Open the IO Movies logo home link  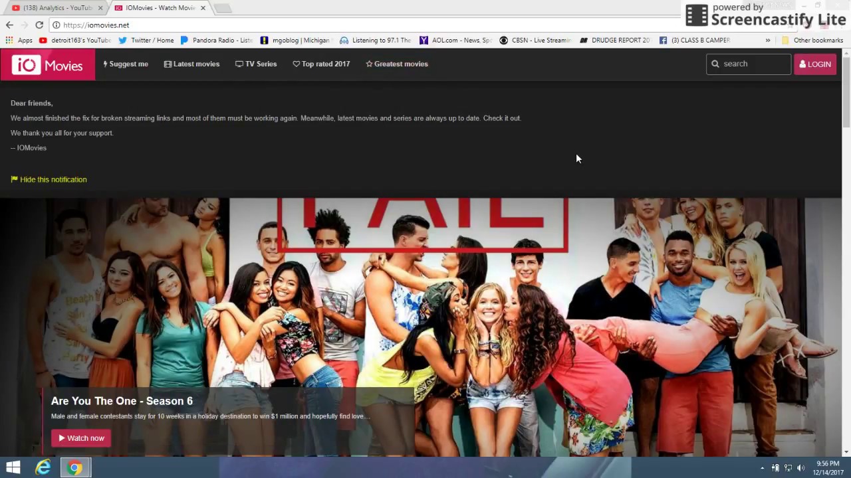tap(47, 64)
